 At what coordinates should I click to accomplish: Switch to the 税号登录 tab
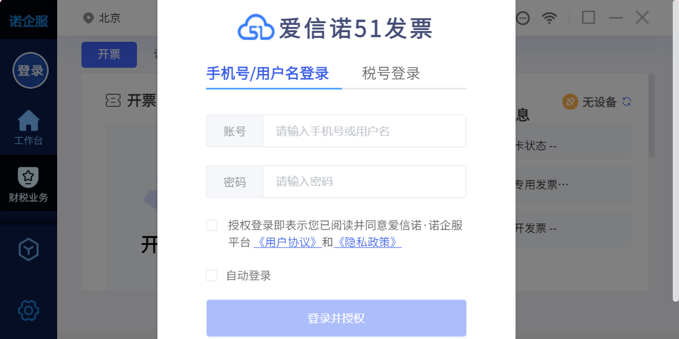[x=391, y=73]
